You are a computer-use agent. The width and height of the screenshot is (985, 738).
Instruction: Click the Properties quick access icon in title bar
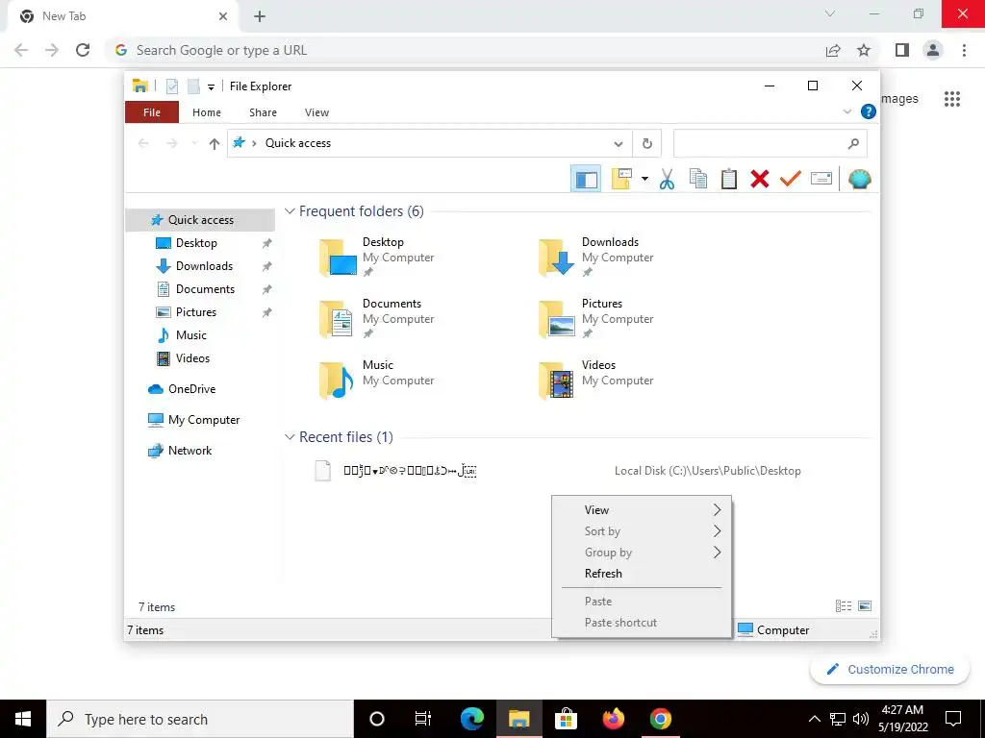point(172,86)
